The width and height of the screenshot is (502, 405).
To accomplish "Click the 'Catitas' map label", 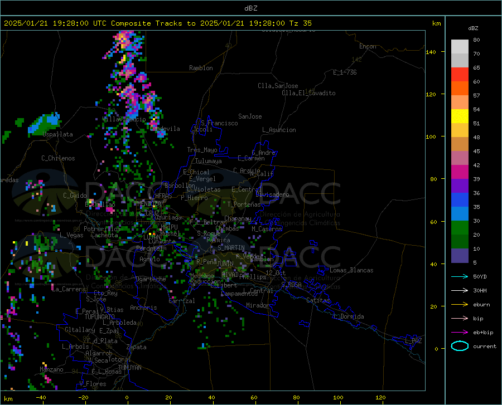I will pyautogui.click(x=318, y=300).
